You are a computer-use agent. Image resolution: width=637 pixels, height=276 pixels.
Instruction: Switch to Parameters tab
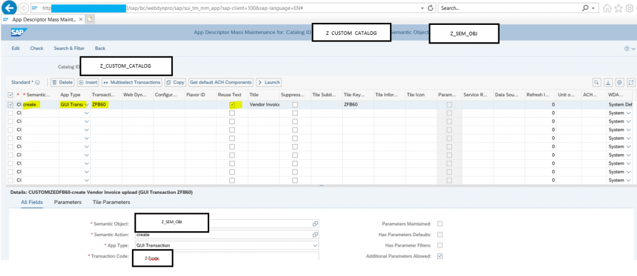point(68,202)
